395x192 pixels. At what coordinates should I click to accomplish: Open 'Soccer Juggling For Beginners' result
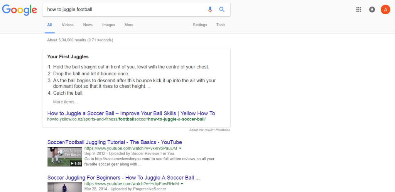pos(123,178)
